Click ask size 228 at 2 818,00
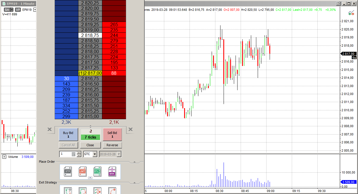This screenshot has width=358, height=194. click(x=114, y=51)
